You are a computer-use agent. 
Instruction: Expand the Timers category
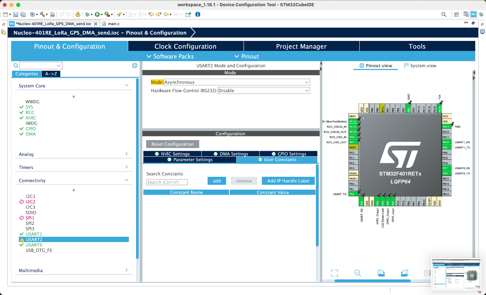[x=126, y=167]
